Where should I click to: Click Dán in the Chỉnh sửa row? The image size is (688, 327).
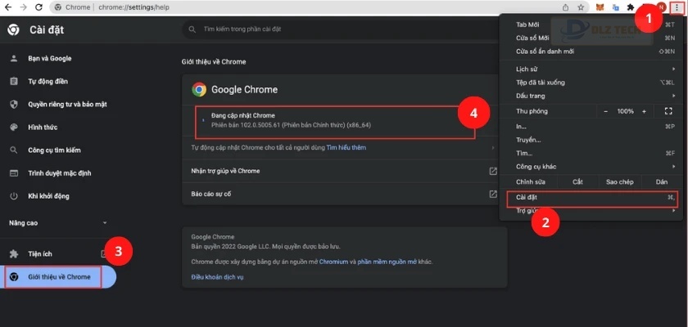click(x=662, y=182)
